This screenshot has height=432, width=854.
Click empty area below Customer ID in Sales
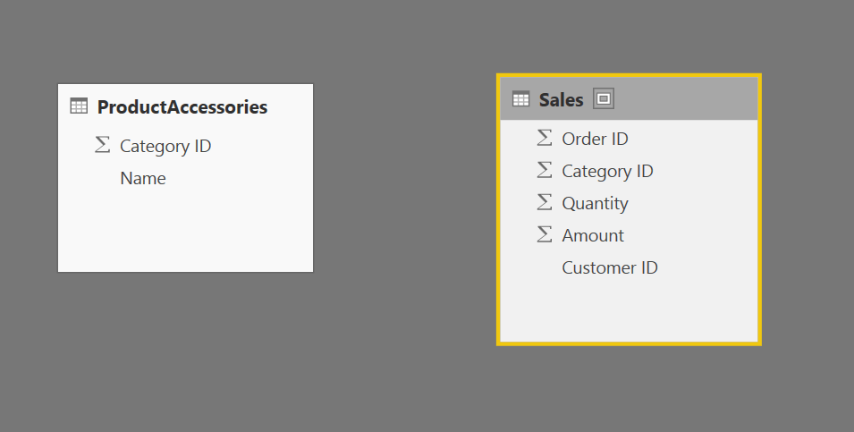tap(629, 313)
